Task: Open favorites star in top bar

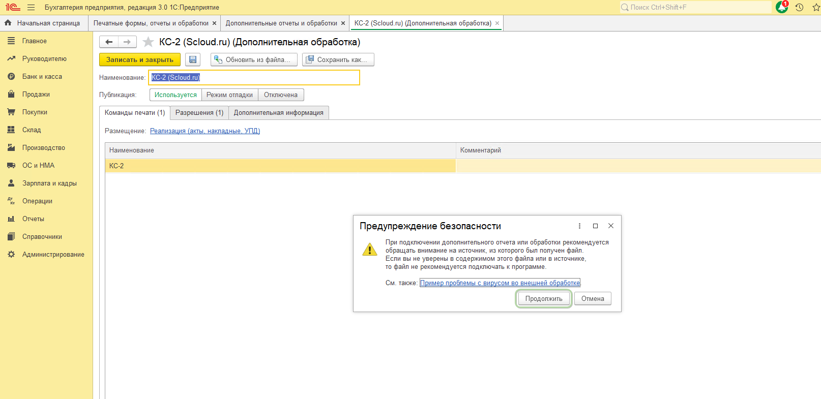Action: (816, 8)
